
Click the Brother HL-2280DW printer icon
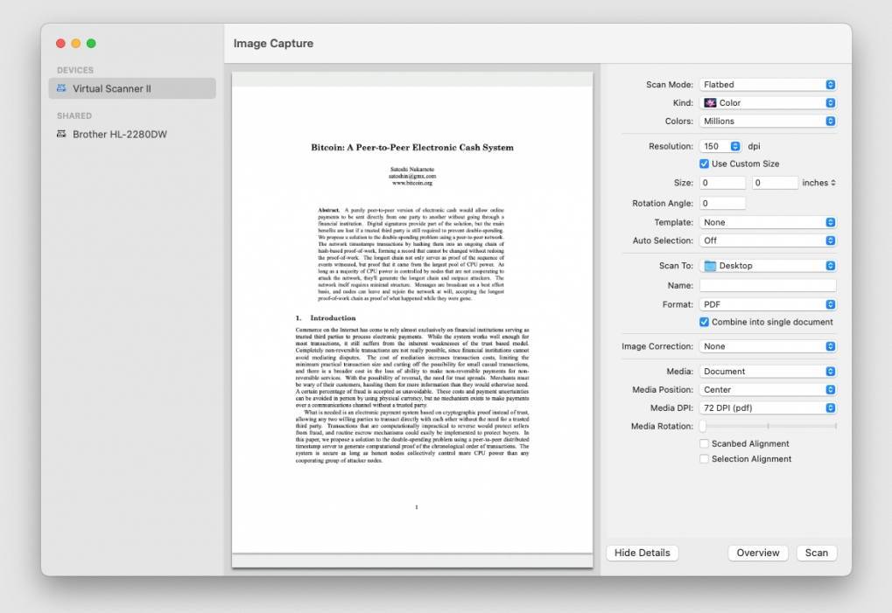pyautogui.click(x=61, y=134)
